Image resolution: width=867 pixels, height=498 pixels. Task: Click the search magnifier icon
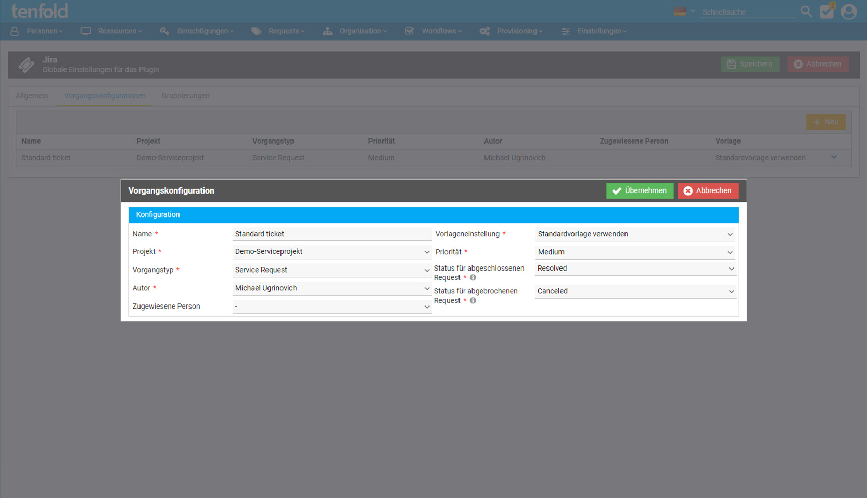[806, 11]
